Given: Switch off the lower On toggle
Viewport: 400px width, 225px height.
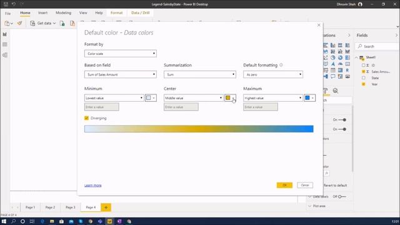Looking at the screenshot, I should [342, 129].
